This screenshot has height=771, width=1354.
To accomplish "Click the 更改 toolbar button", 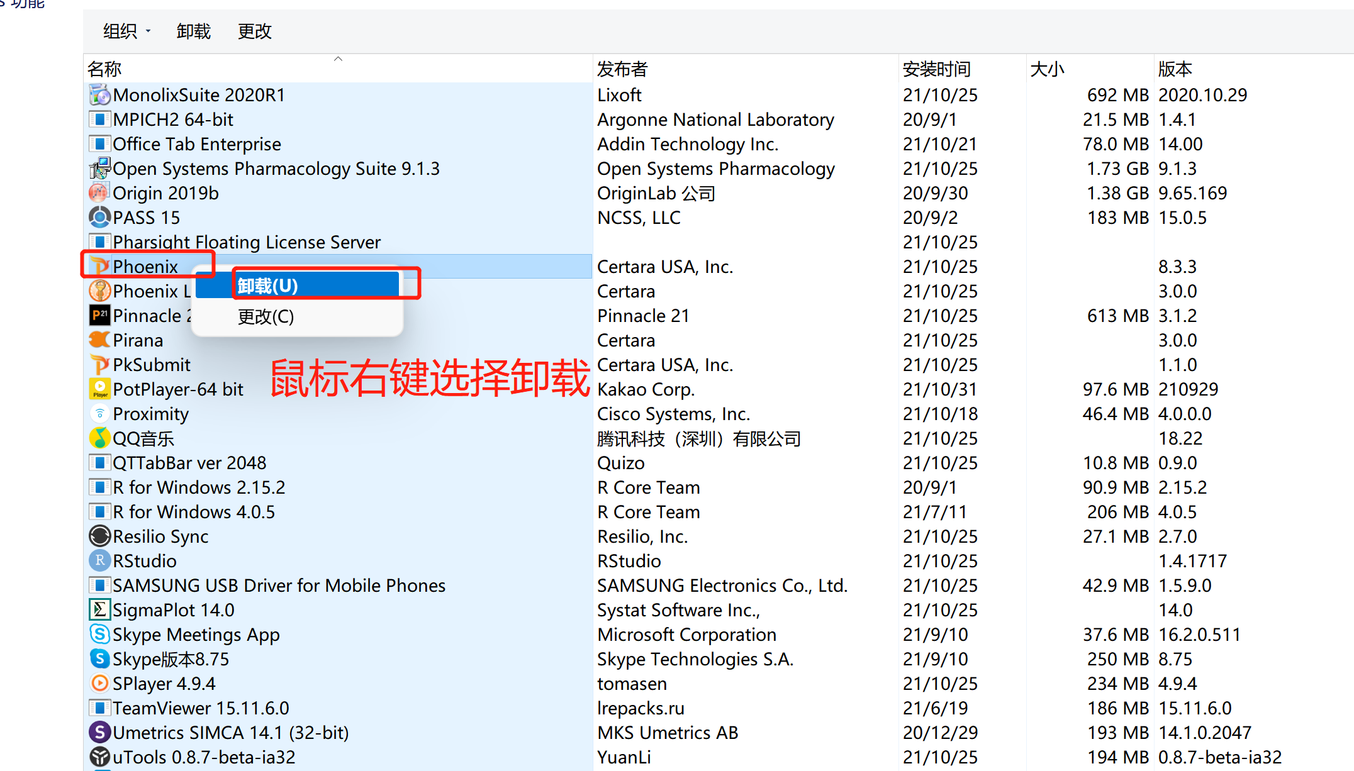I will (x=255, y=31).
